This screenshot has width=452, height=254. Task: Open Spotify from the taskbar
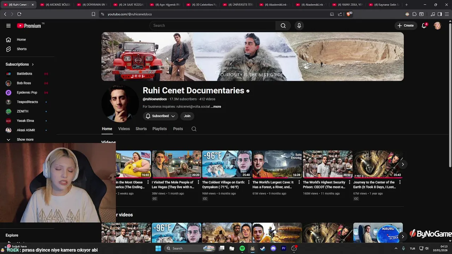242,248
